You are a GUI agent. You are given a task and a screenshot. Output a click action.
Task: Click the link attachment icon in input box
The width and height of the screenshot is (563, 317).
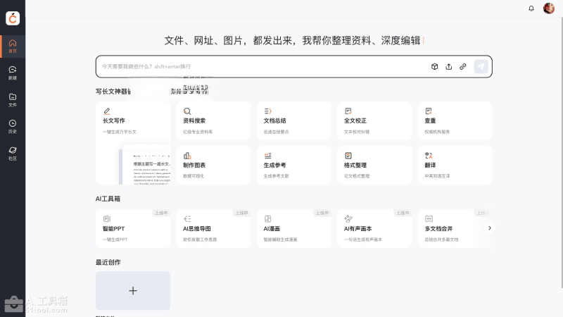(463, 67)
